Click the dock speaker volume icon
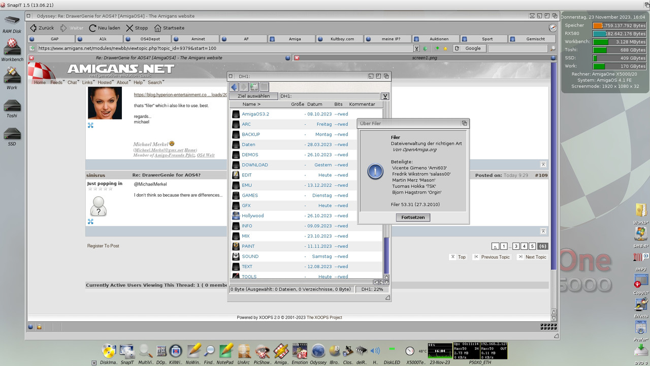Screen dimensions: 650x366 click(x=375, y=352)
